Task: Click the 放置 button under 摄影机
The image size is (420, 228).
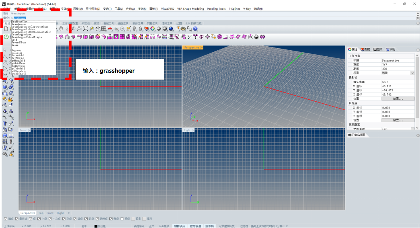Action: coord(397,99)
